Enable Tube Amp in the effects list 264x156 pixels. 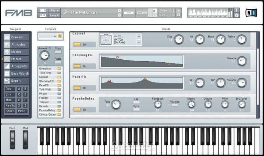[x=59, y=73]
